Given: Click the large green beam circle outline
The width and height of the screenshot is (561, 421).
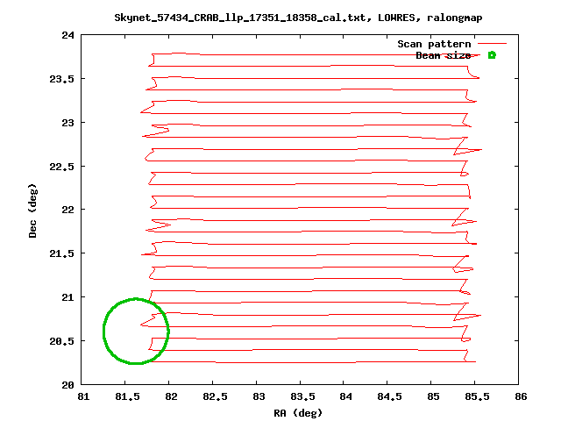Looking at the screenshot, I should click(x=136, y=332).
